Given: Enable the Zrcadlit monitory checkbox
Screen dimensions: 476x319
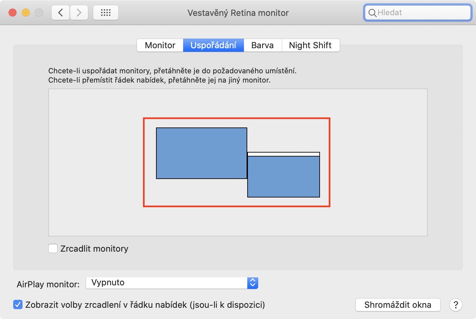Looking at the screenshot, I should click(x=53, y=248).
